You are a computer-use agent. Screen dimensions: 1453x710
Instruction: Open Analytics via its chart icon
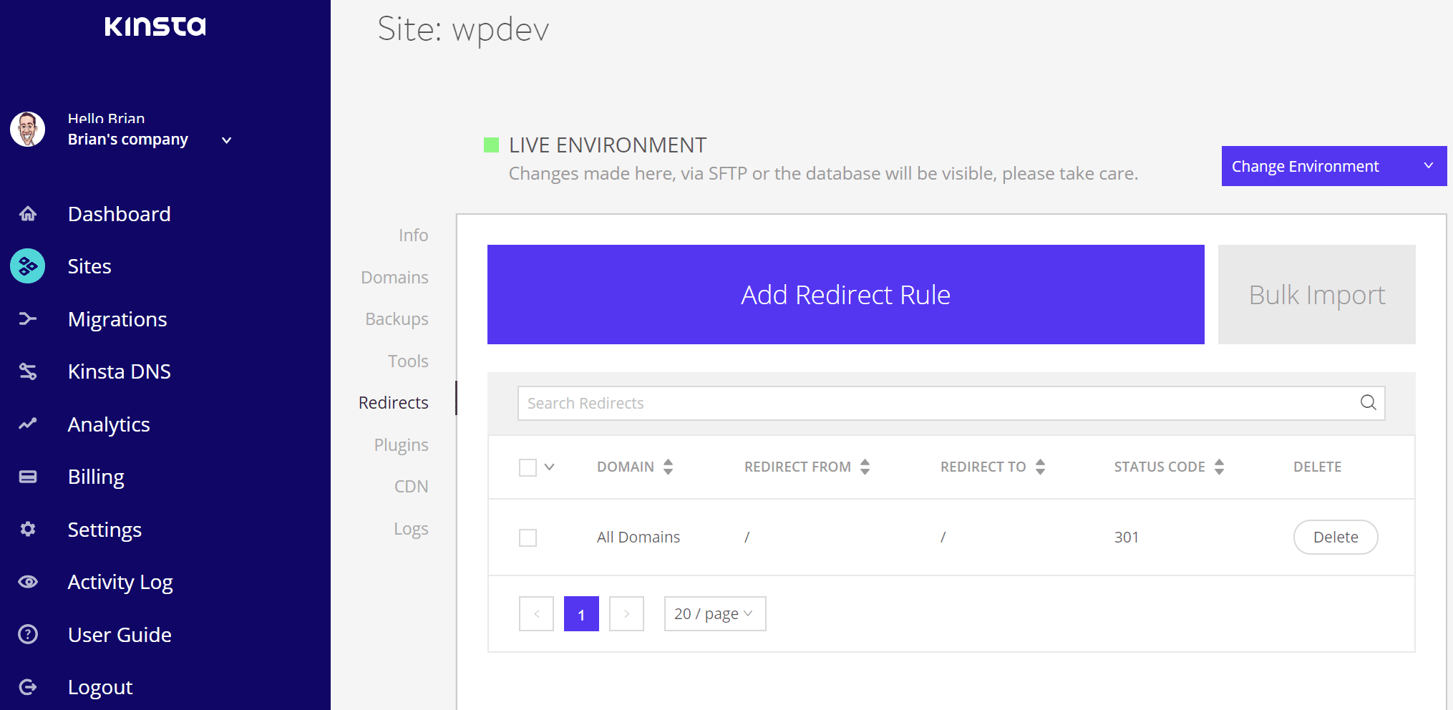tap(28, 424)
